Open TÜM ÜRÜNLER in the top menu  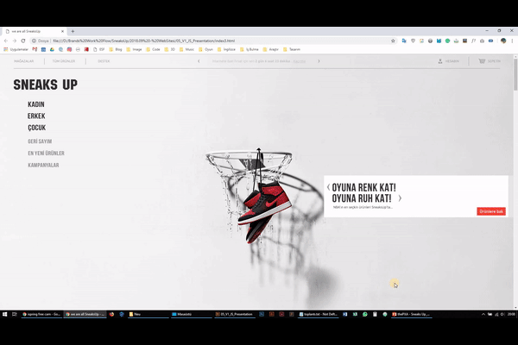[64, 61]
